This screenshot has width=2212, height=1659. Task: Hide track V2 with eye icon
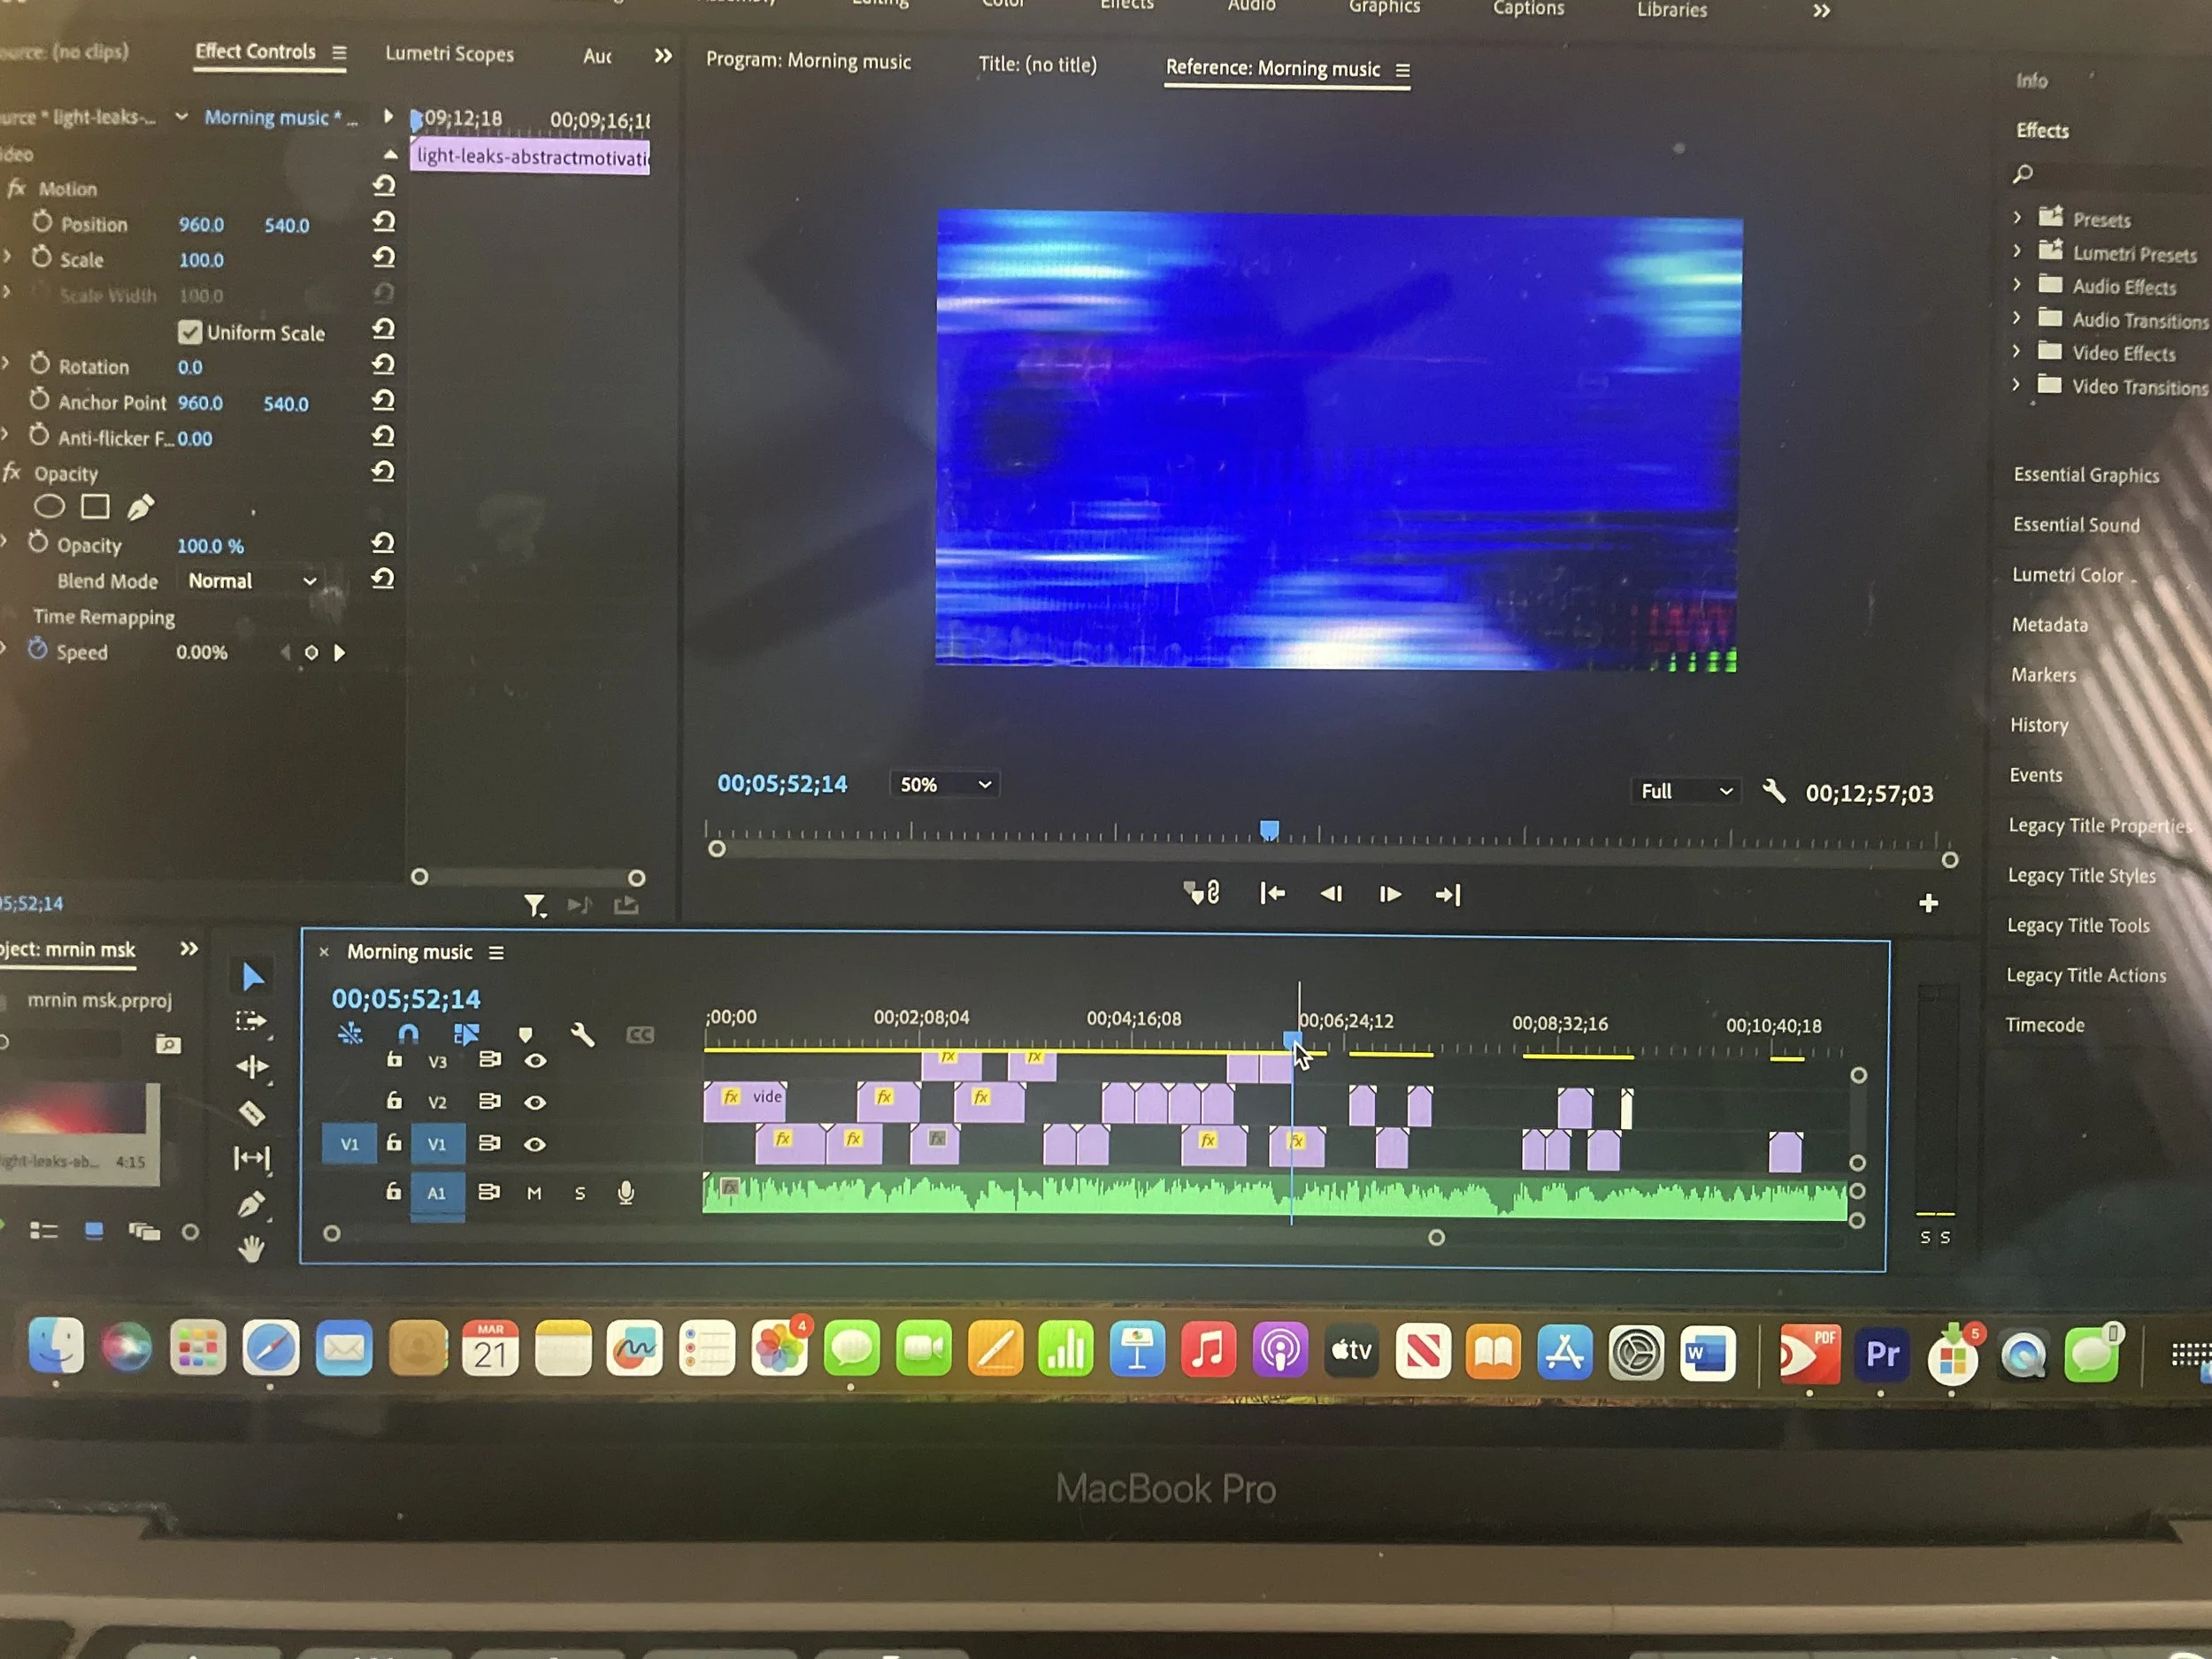point(535,1102)
